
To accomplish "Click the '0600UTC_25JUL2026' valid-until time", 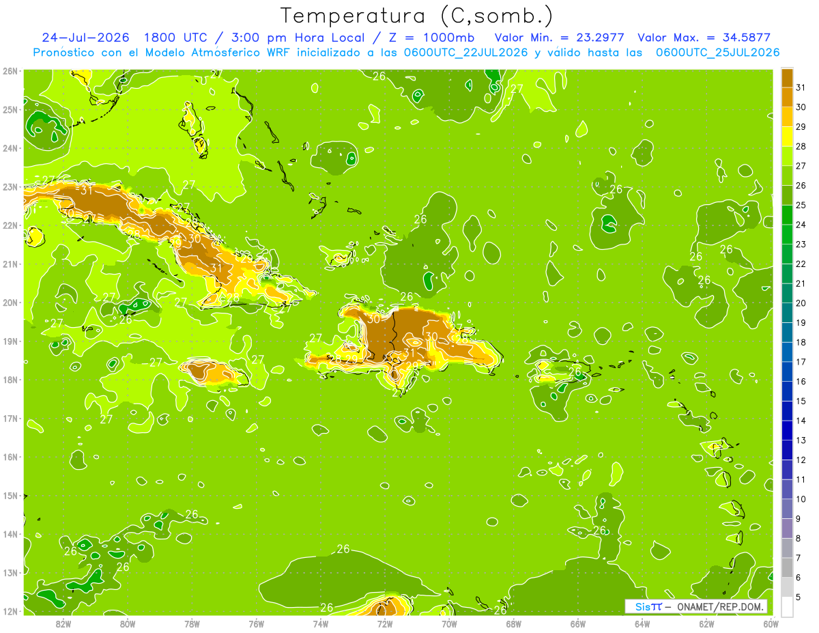I will [x=717, y=53].
